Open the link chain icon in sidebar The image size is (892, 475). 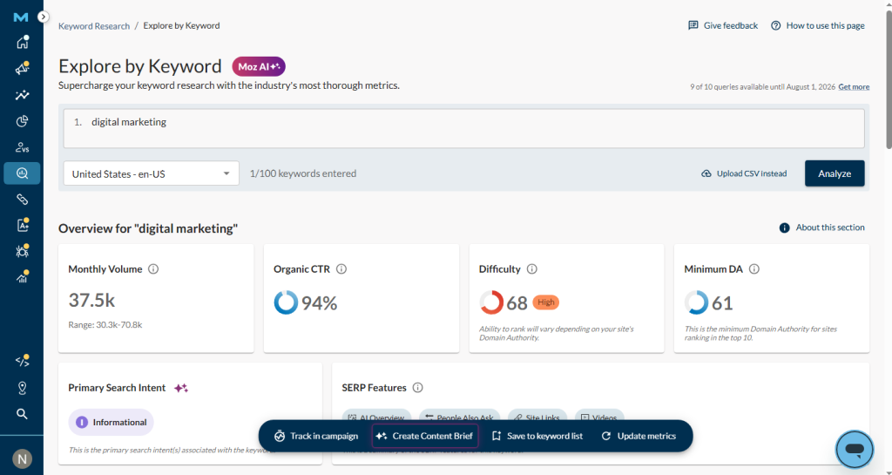pyautogui.click(x=22, y=200)
